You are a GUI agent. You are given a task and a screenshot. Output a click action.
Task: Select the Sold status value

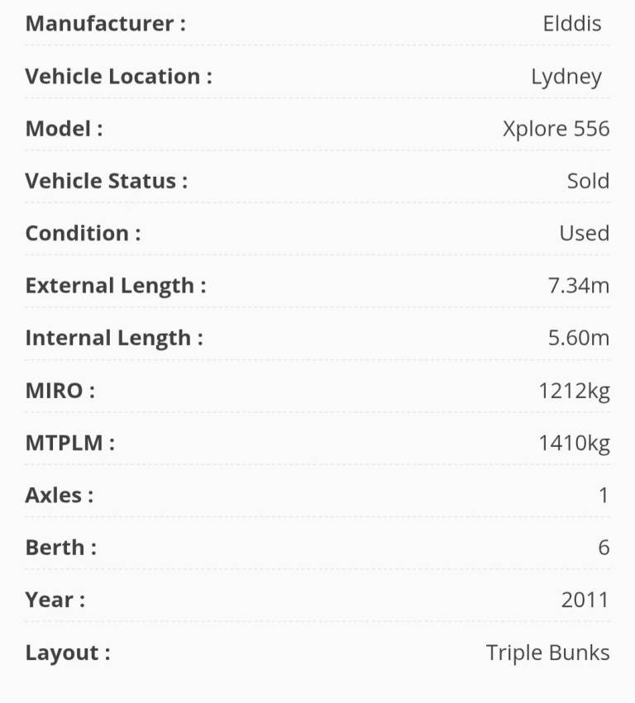click(x=588, y=181)
